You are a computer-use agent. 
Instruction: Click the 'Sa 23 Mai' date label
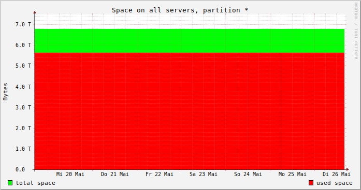click(x=204, y=175)
